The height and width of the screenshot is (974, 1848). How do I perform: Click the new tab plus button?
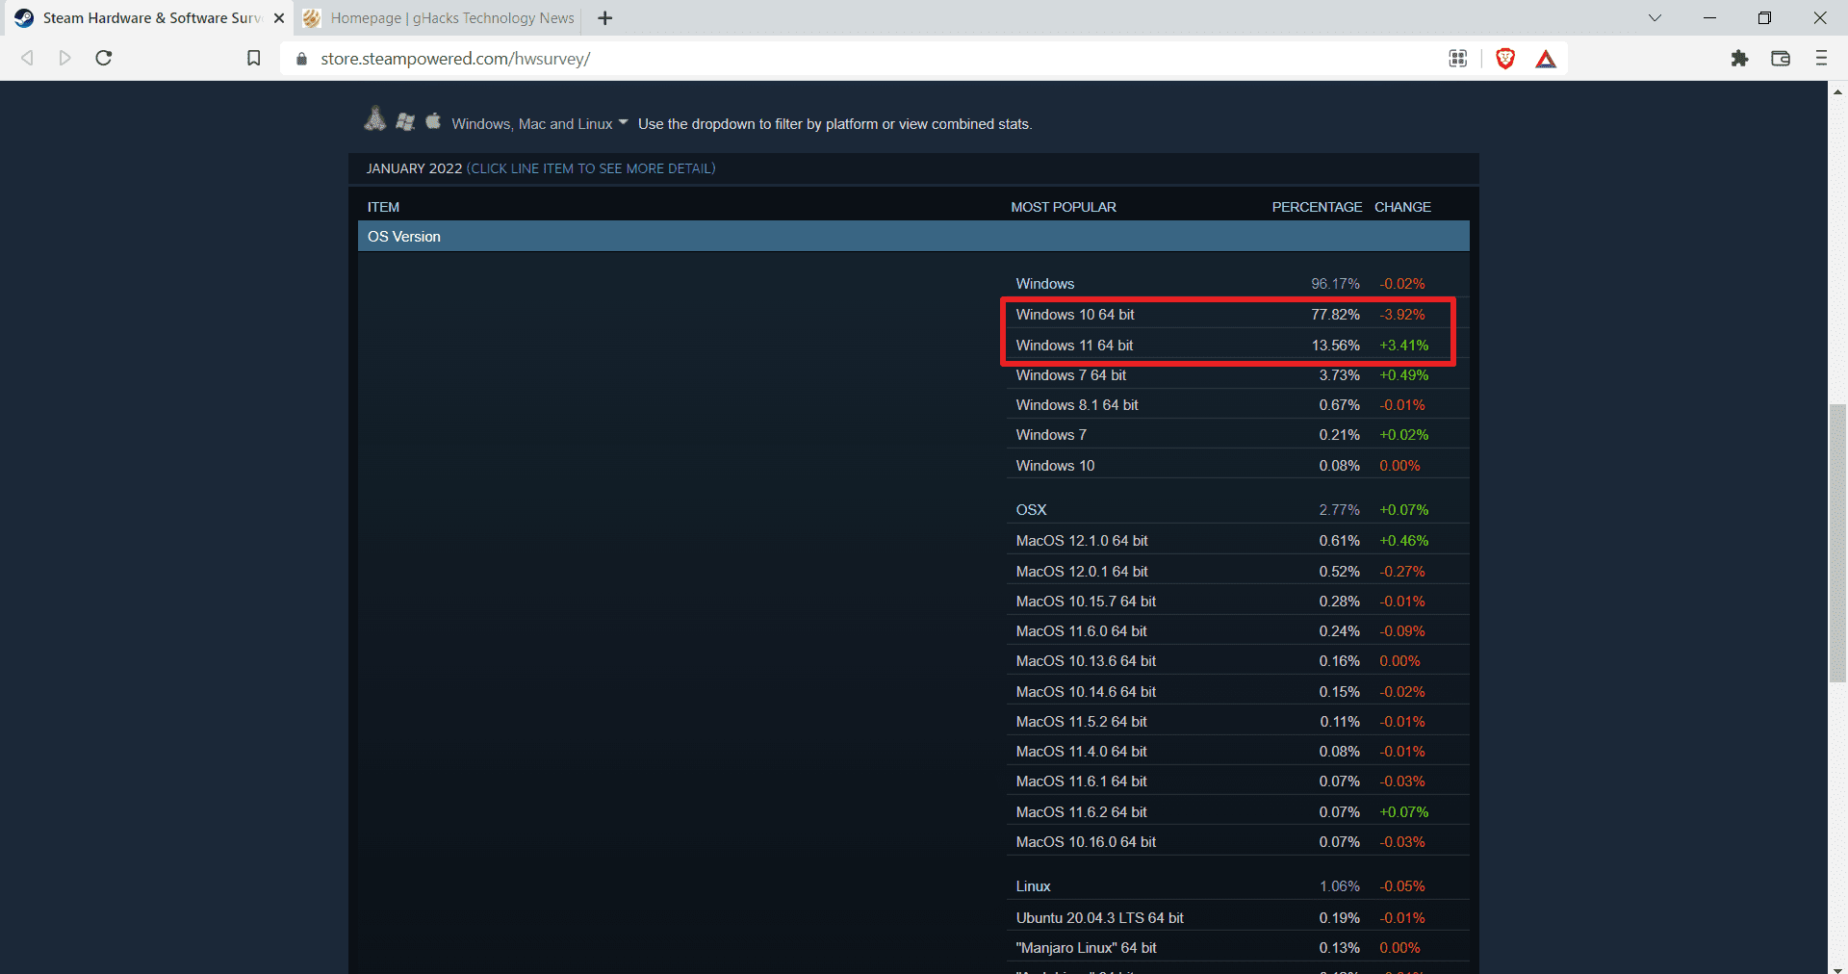coord(604,17)
